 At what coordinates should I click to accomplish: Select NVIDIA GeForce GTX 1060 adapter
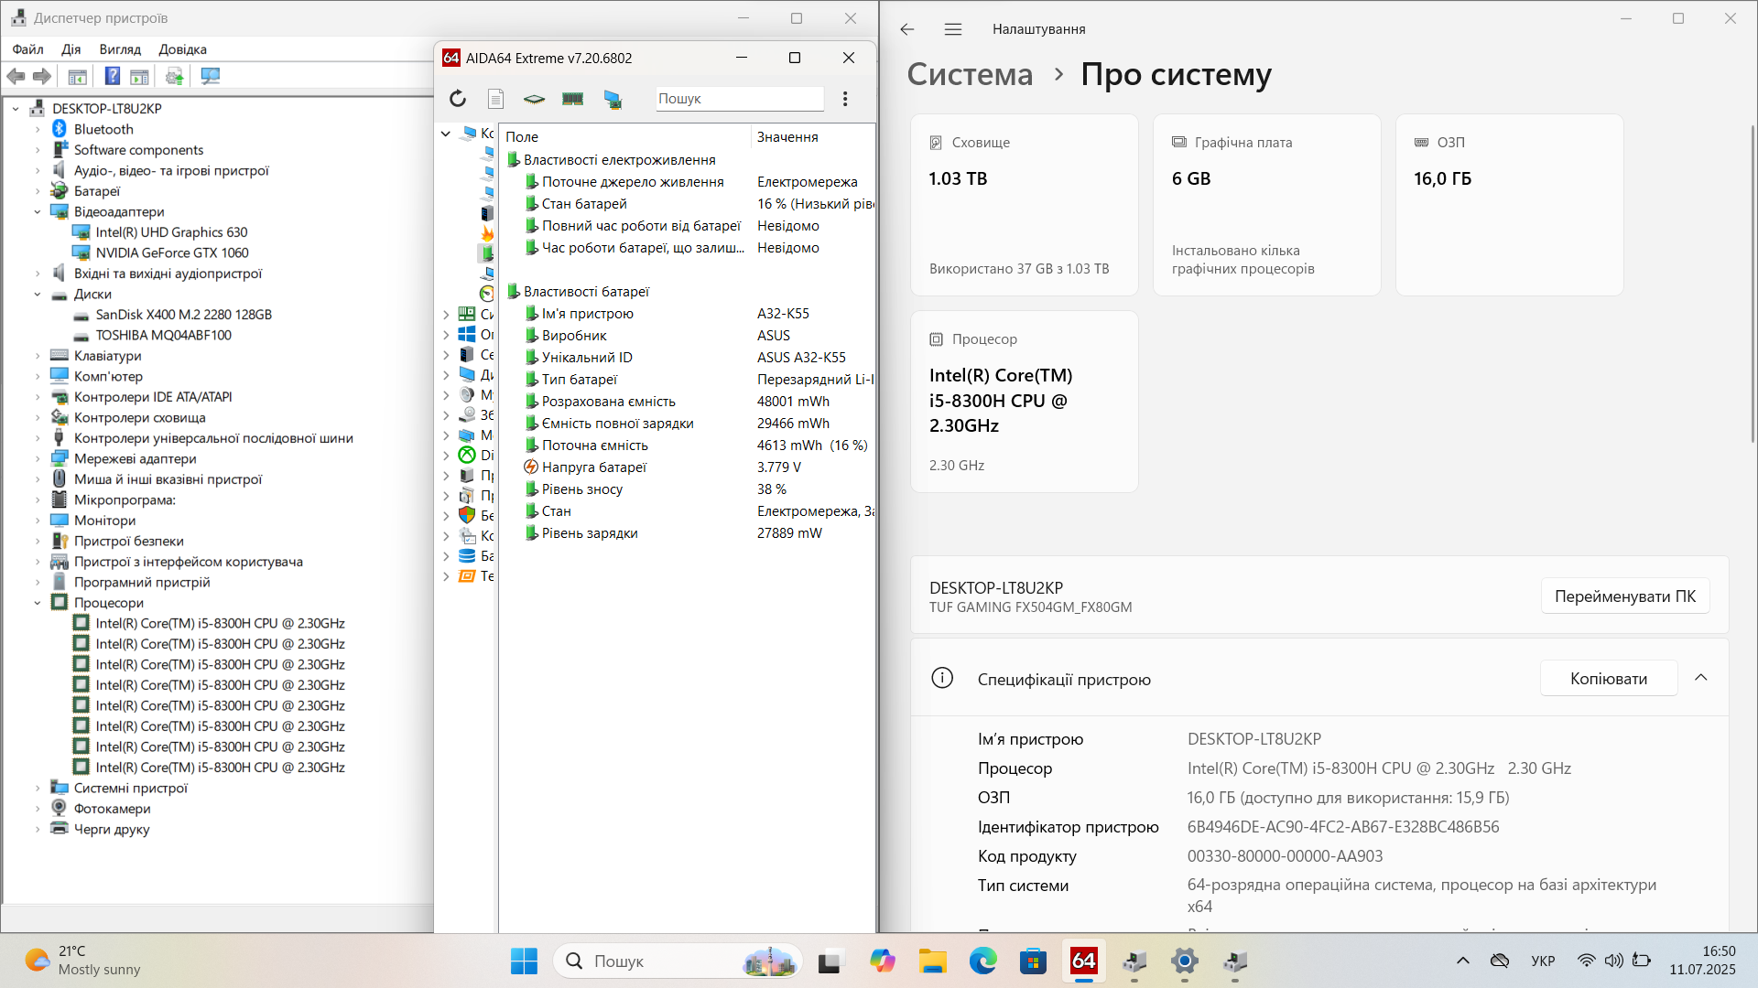172,253
